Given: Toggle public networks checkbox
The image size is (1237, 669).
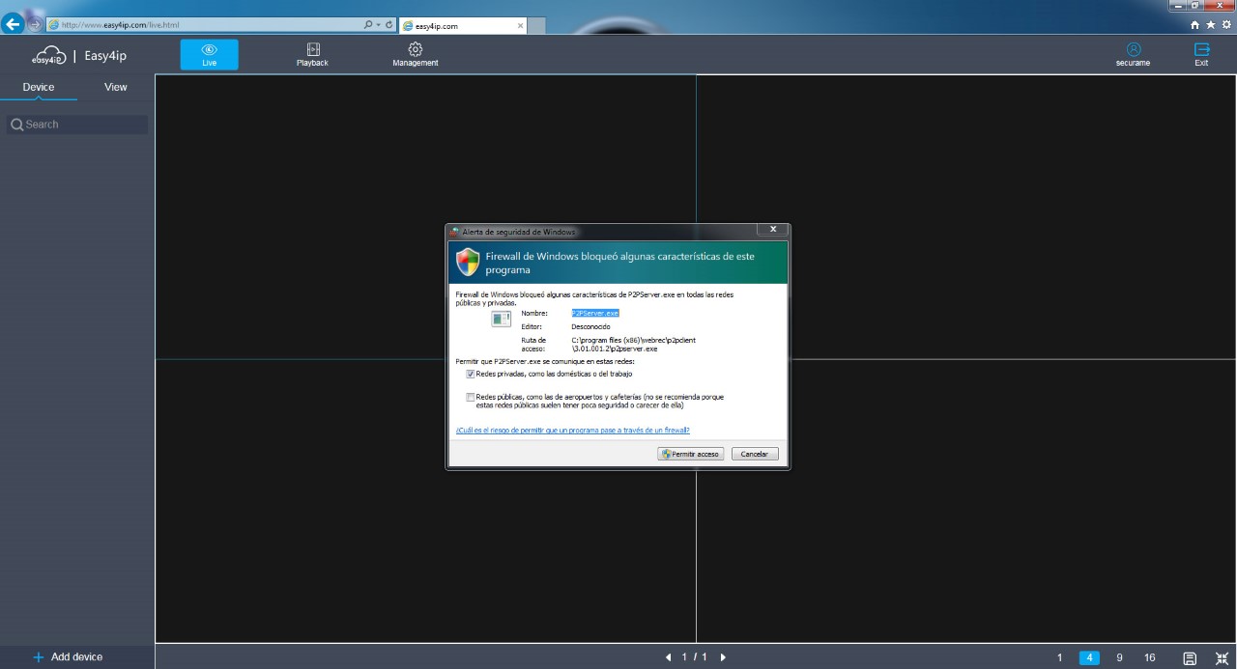Looking at the screenshot, I should click(x=471, y=397).
